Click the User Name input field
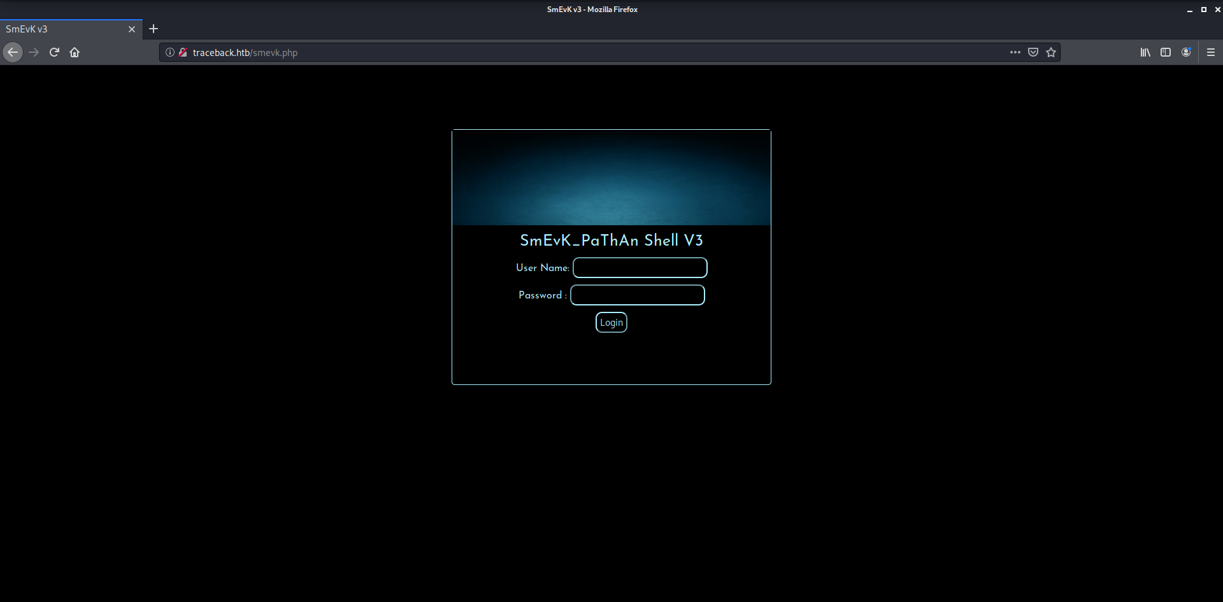 tap(640, 268)
